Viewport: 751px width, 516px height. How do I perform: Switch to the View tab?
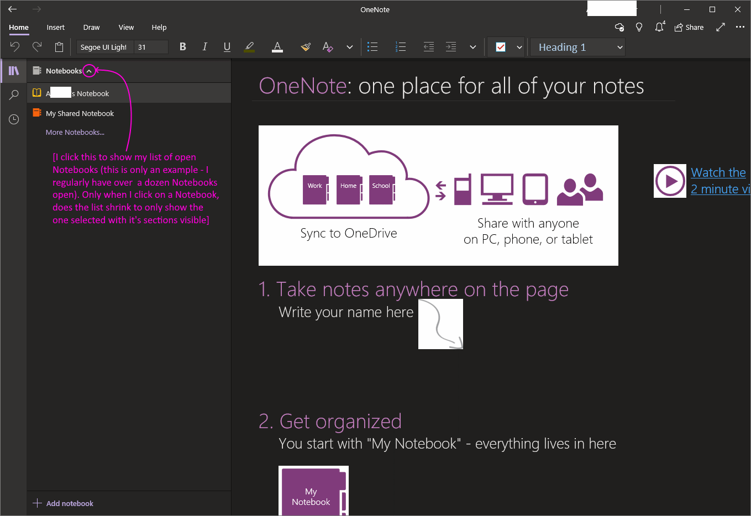[x=127, y=27]
